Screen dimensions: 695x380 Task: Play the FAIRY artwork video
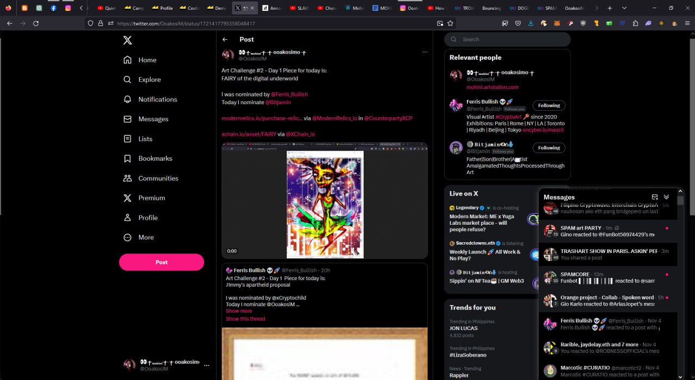pos(325,200)
